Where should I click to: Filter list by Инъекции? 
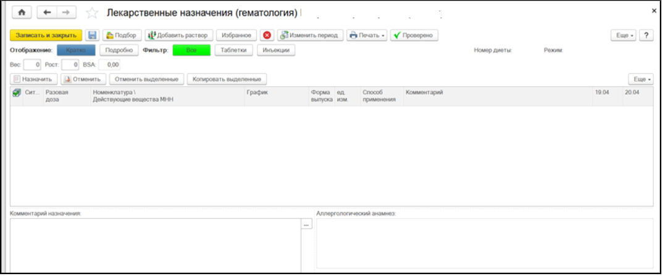click(x=275, y=51)
